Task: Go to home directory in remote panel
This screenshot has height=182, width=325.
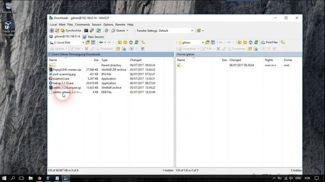Action: 250,42
